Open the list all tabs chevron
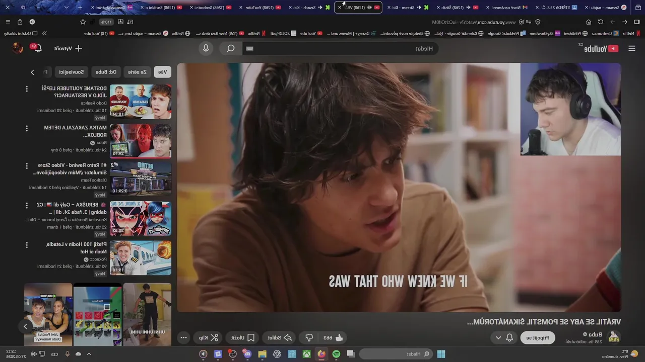Screen dimensions: 645x362 (67, 7)
